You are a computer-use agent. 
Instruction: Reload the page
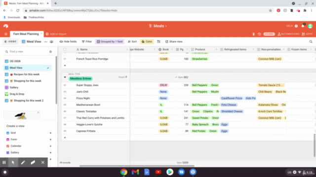tap(18, 10)
